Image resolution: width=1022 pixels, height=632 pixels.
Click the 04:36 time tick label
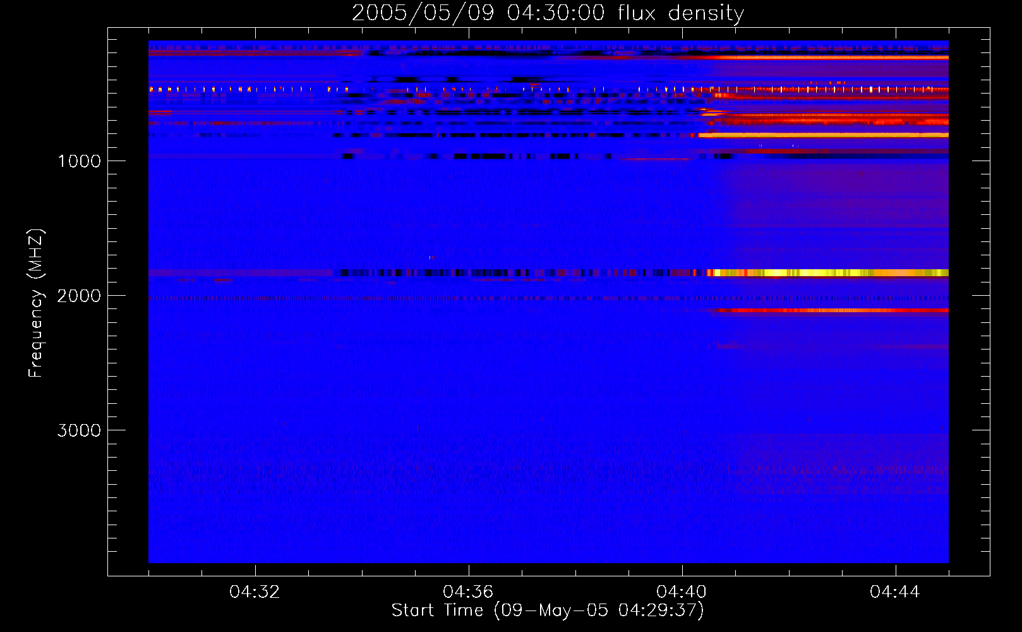click(468, 592)
